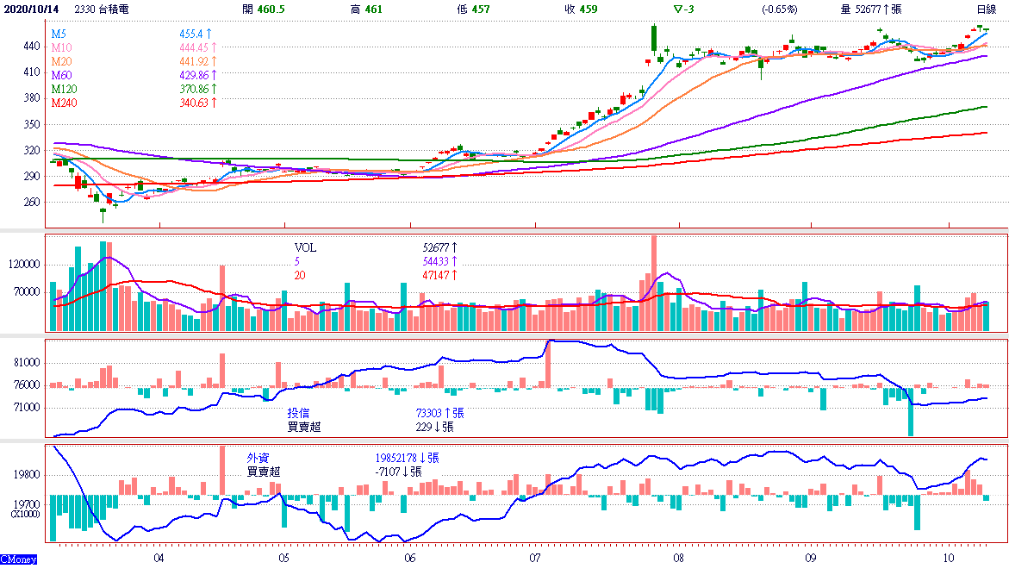Click the CMoney logo in bottom corner

pyautogui.click(x=19, y=560)
